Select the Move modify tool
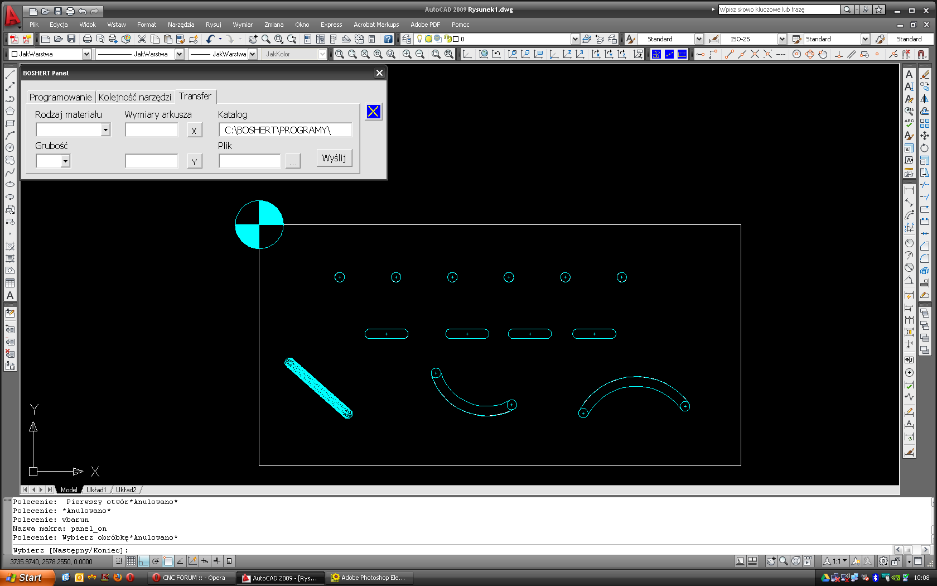This screenshot has height=586, width=937. tap(925, 136)
